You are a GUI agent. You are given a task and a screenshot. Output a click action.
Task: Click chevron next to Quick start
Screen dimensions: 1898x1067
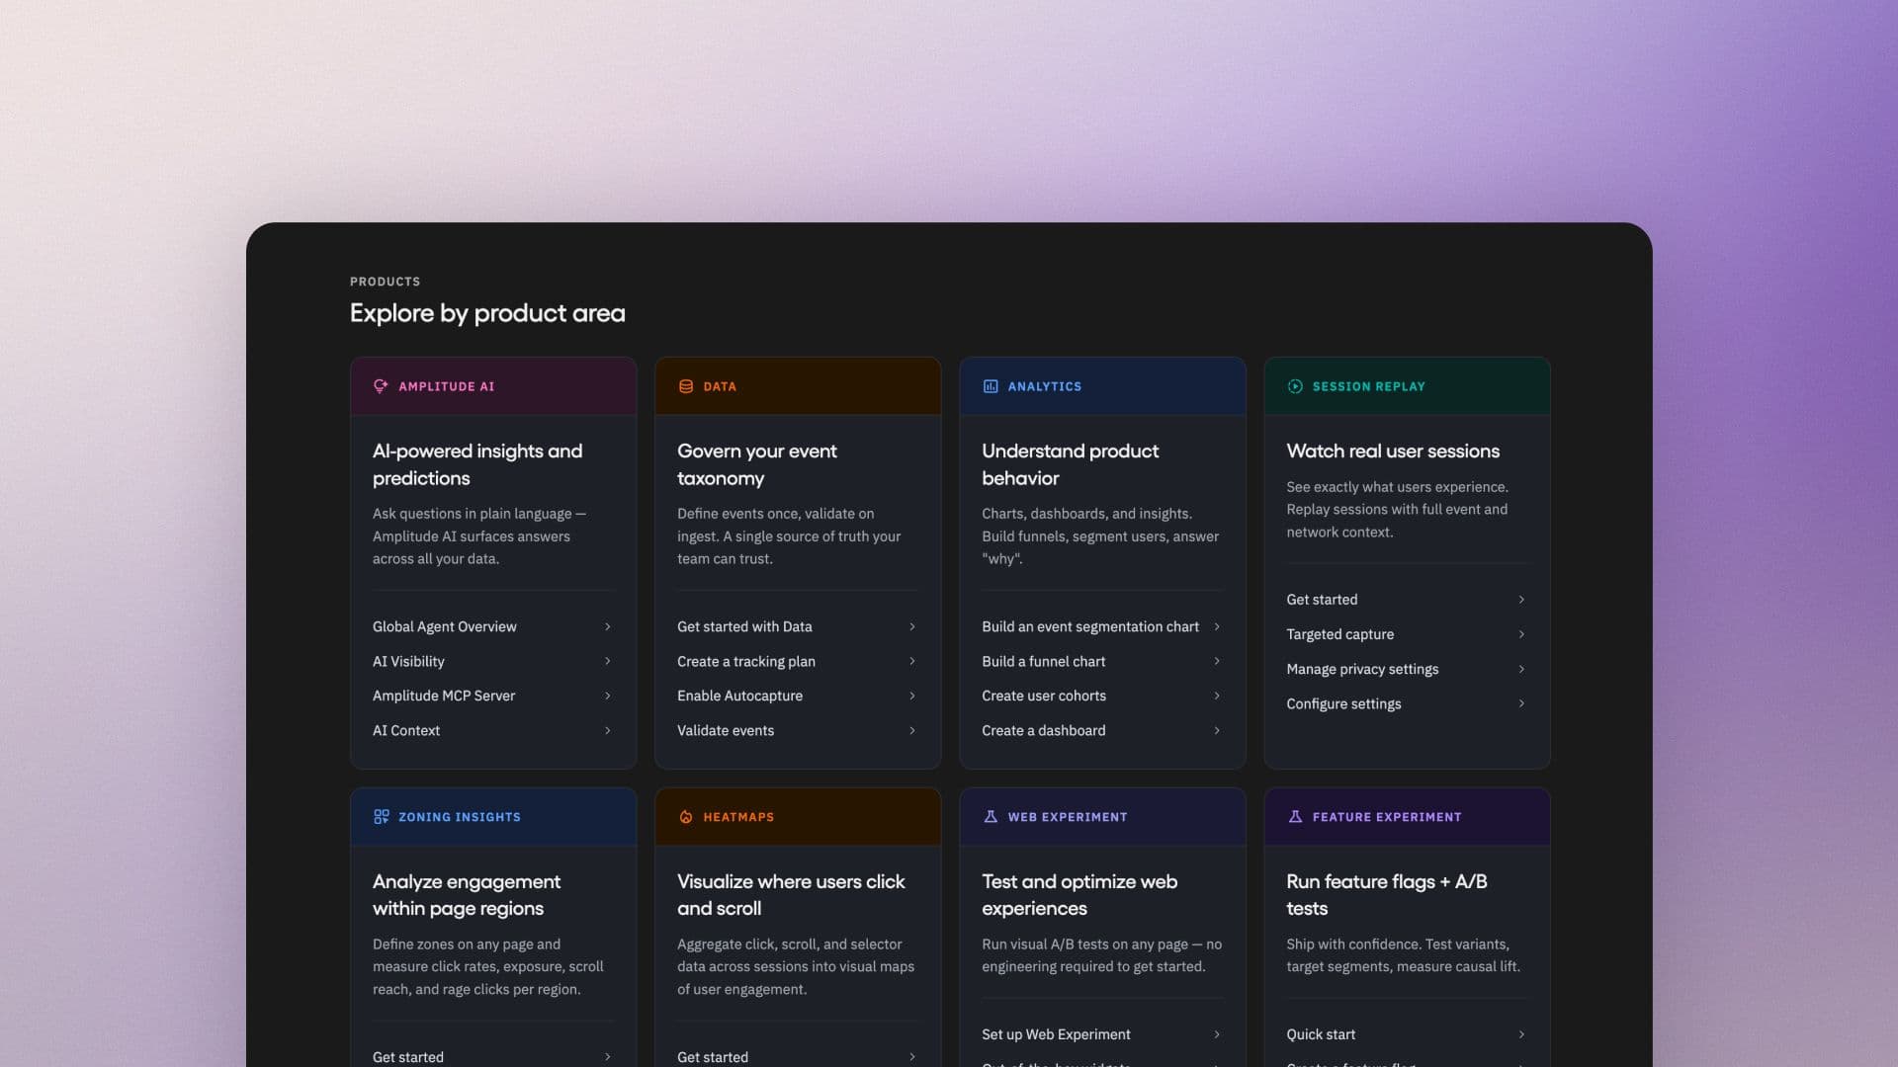1520,1034
